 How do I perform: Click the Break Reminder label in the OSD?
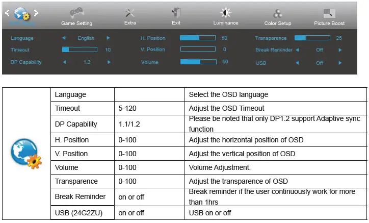point(274,50)
